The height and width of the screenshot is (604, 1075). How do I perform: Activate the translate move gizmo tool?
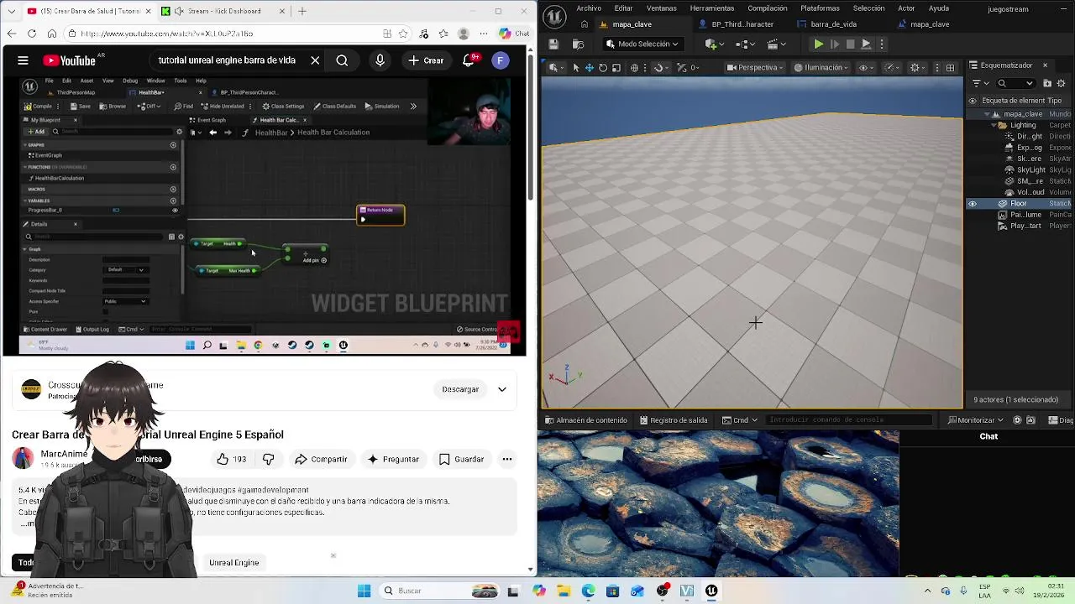pos(590,68)
